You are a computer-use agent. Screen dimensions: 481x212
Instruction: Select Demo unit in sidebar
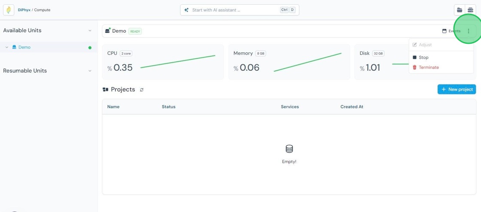(x=49, y=47)
